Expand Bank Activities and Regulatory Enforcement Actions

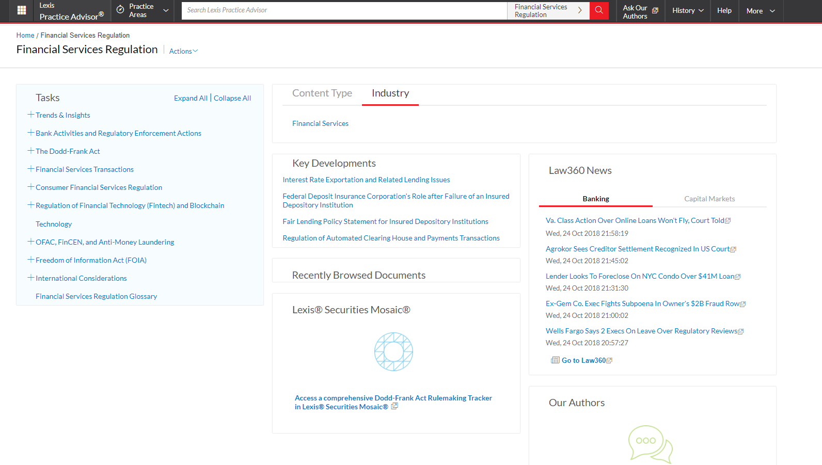[31, 133]
